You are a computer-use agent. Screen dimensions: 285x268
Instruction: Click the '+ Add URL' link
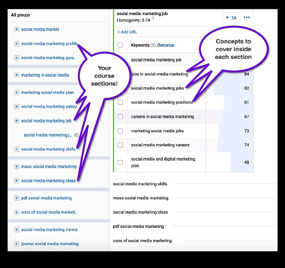[x=127, y=32]
